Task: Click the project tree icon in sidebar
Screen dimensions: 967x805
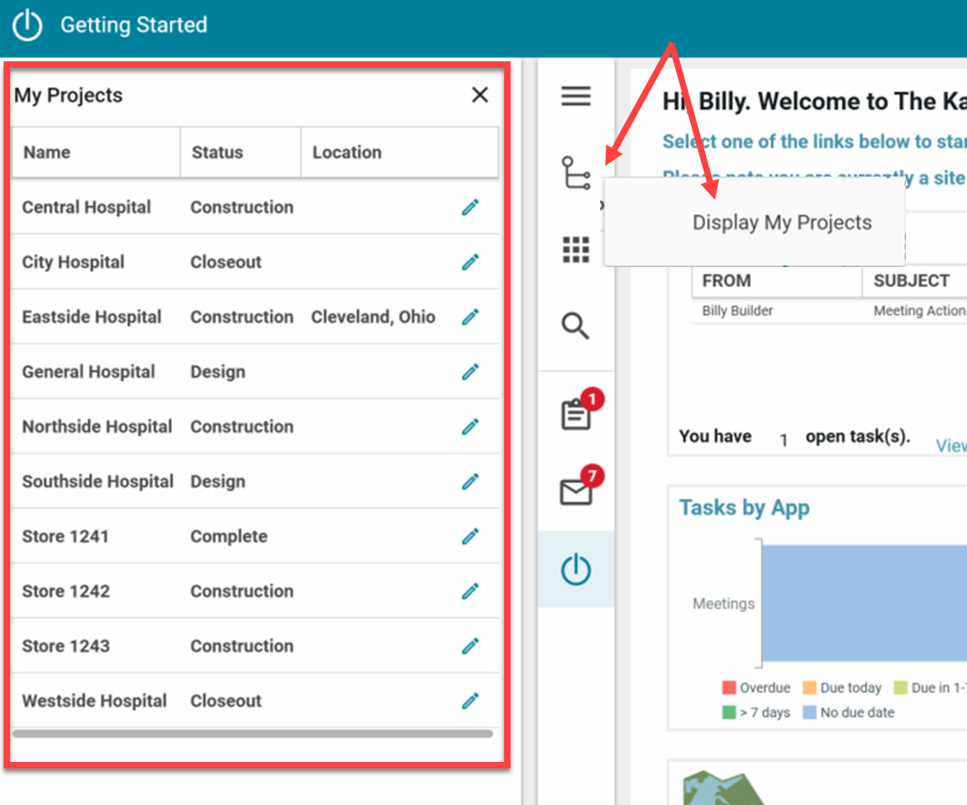Action: point(575,173)
